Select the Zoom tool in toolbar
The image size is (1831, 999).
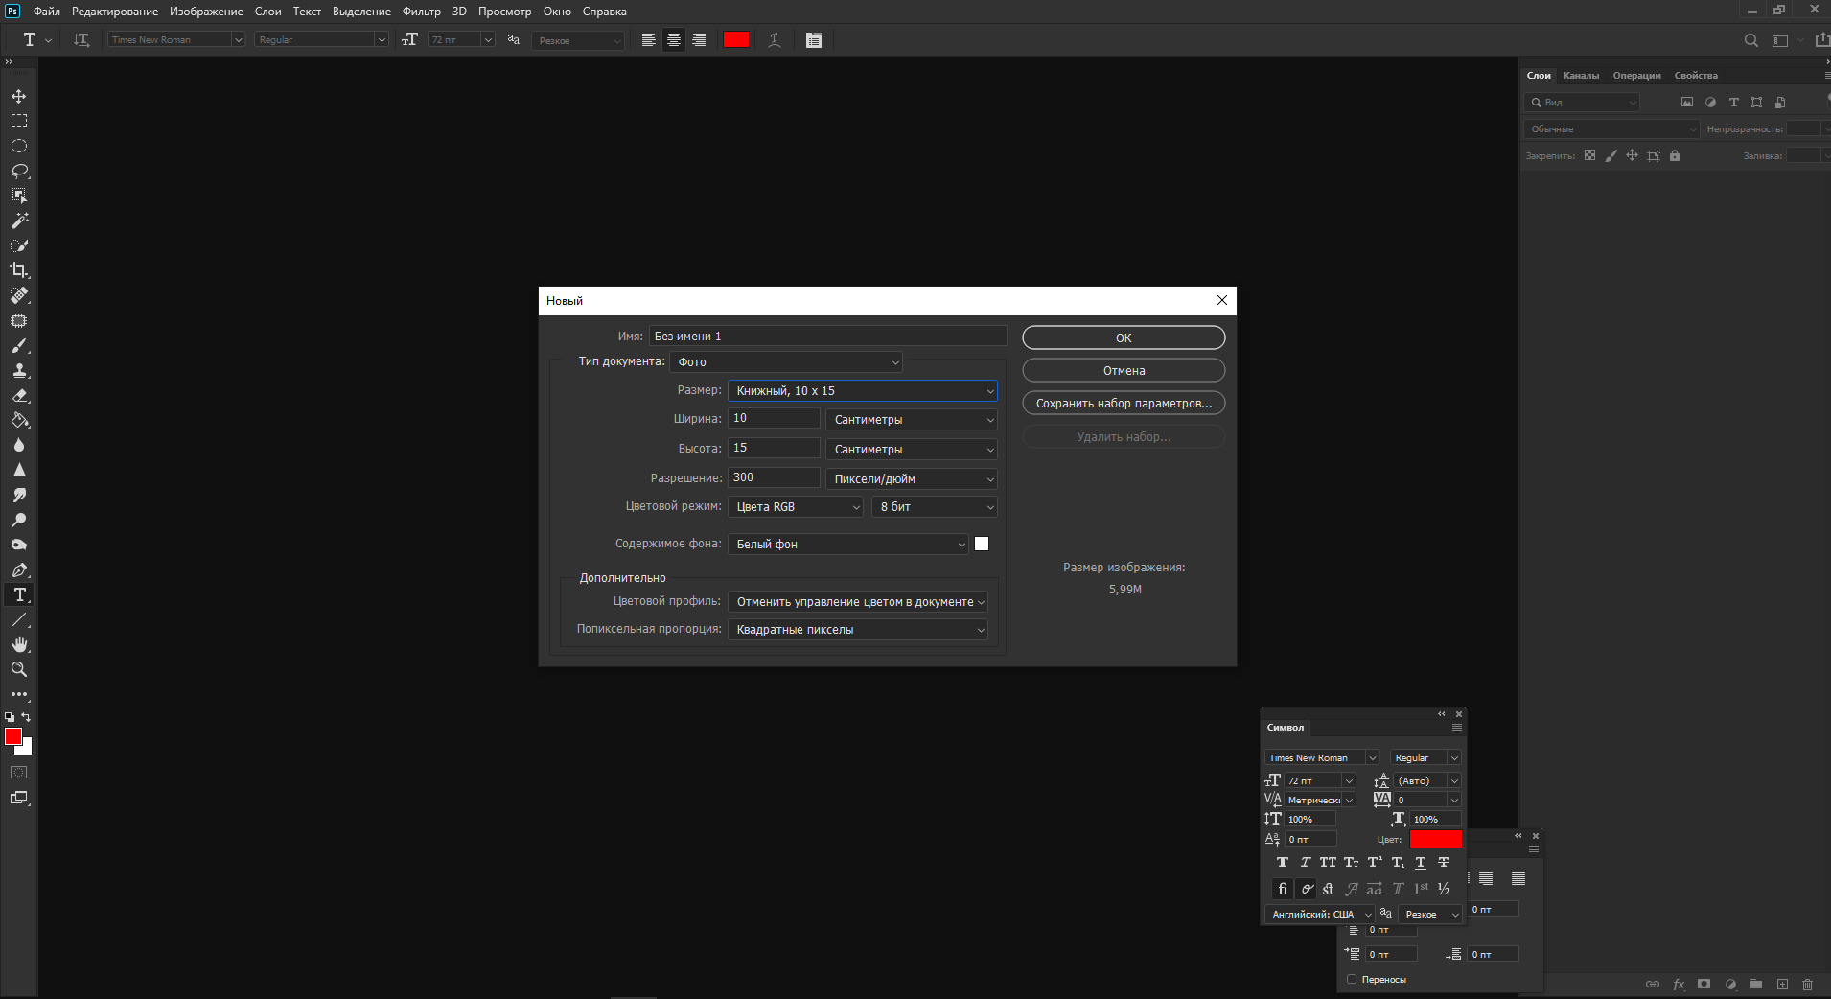[19, 669]
